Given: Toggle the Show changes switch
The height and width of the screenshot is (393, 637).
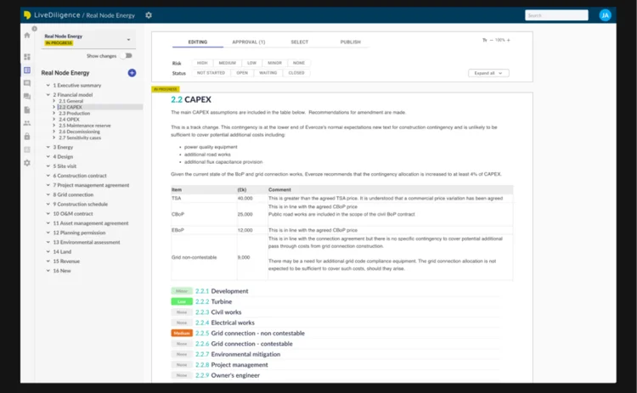Looking at the screenshot, I should point(128,56).
